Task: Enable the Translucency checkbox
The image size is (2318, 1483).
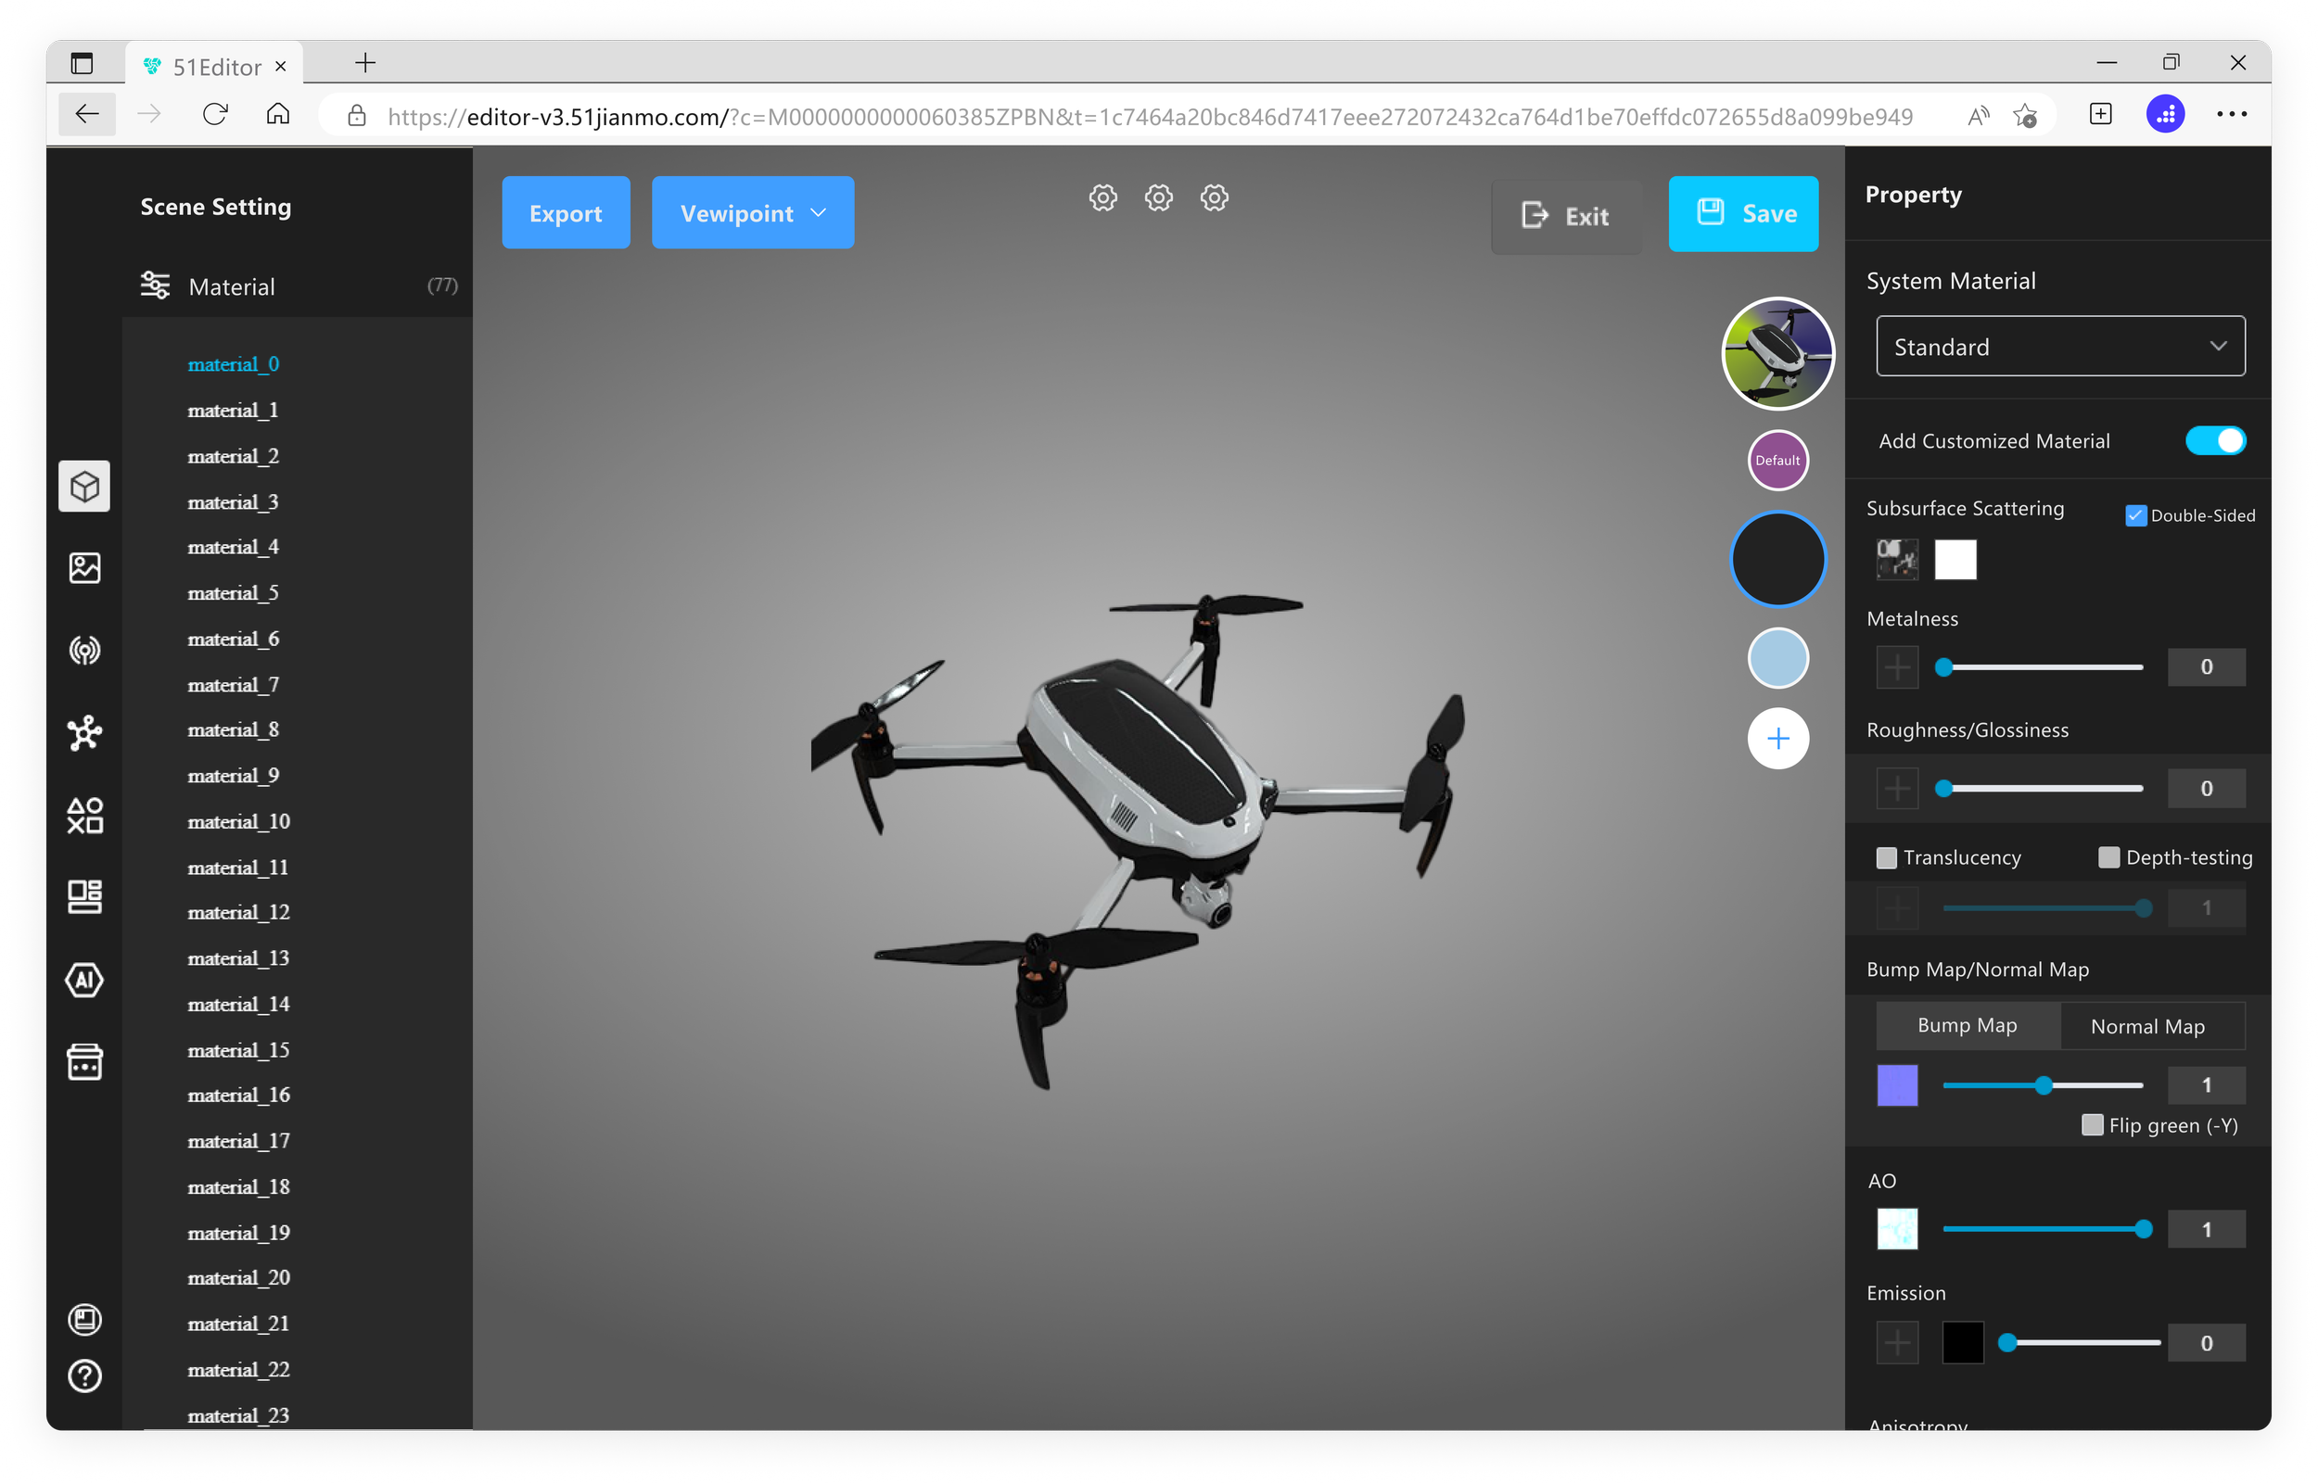Action: pos(1887,857)
